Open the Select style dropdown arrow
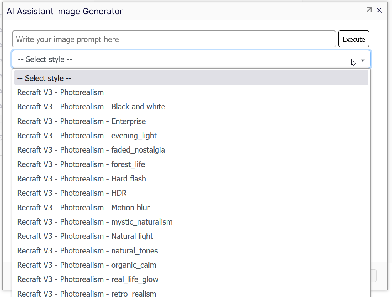Viewport: 392px width, 297px height. tap(362, 60)
